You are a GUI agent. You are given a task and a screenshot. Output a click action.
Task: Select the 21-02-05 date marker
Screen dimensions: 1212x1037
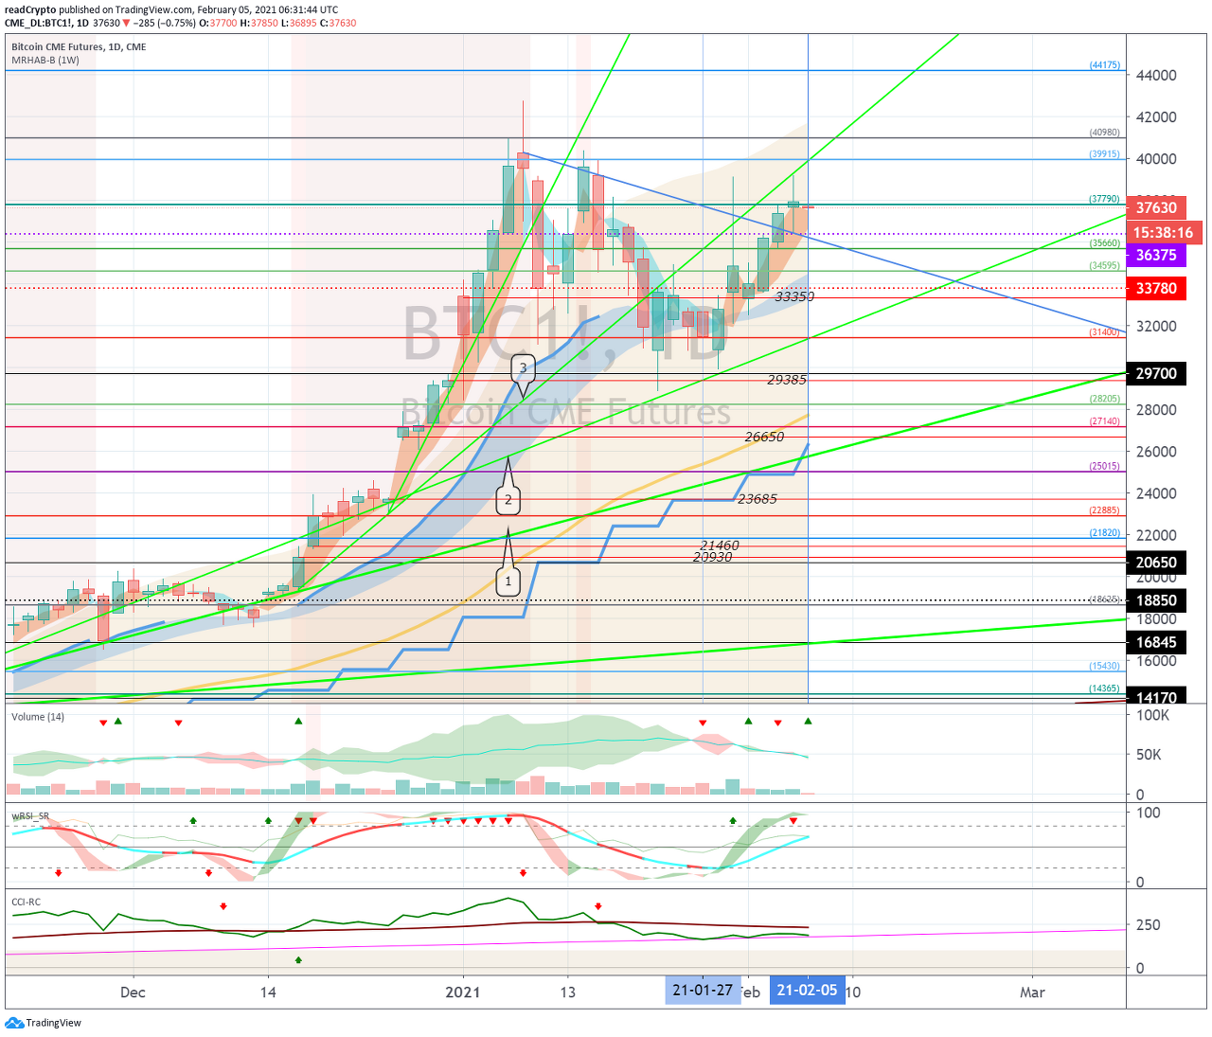(x=807, y=991)
